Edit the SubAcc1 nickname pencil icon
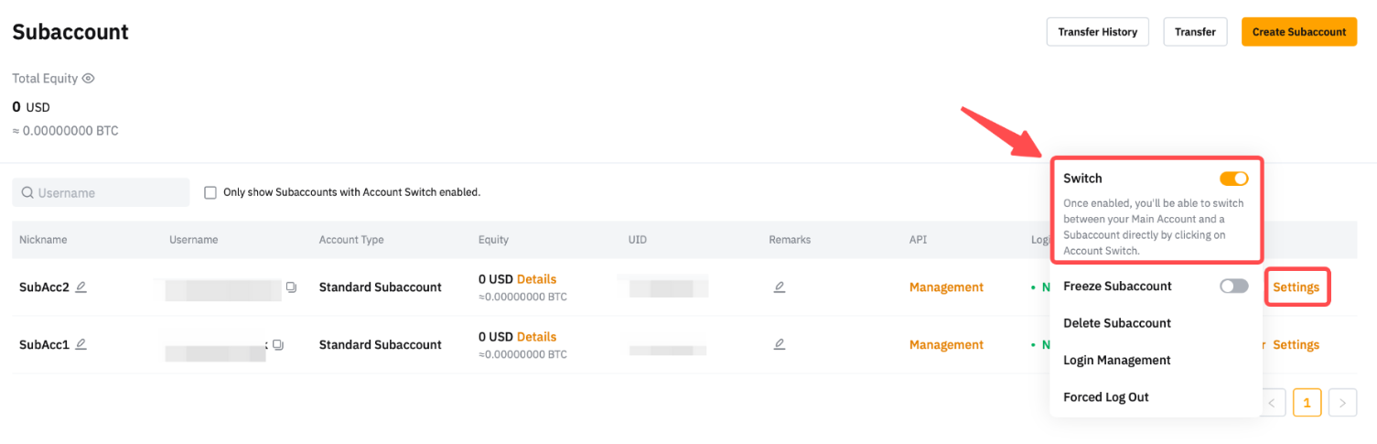The width and height of the screenshot is (1377, 444). coord(81,344)
